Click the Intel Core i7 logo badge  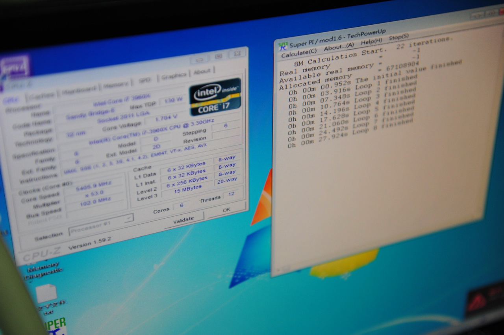click(215, 97)
